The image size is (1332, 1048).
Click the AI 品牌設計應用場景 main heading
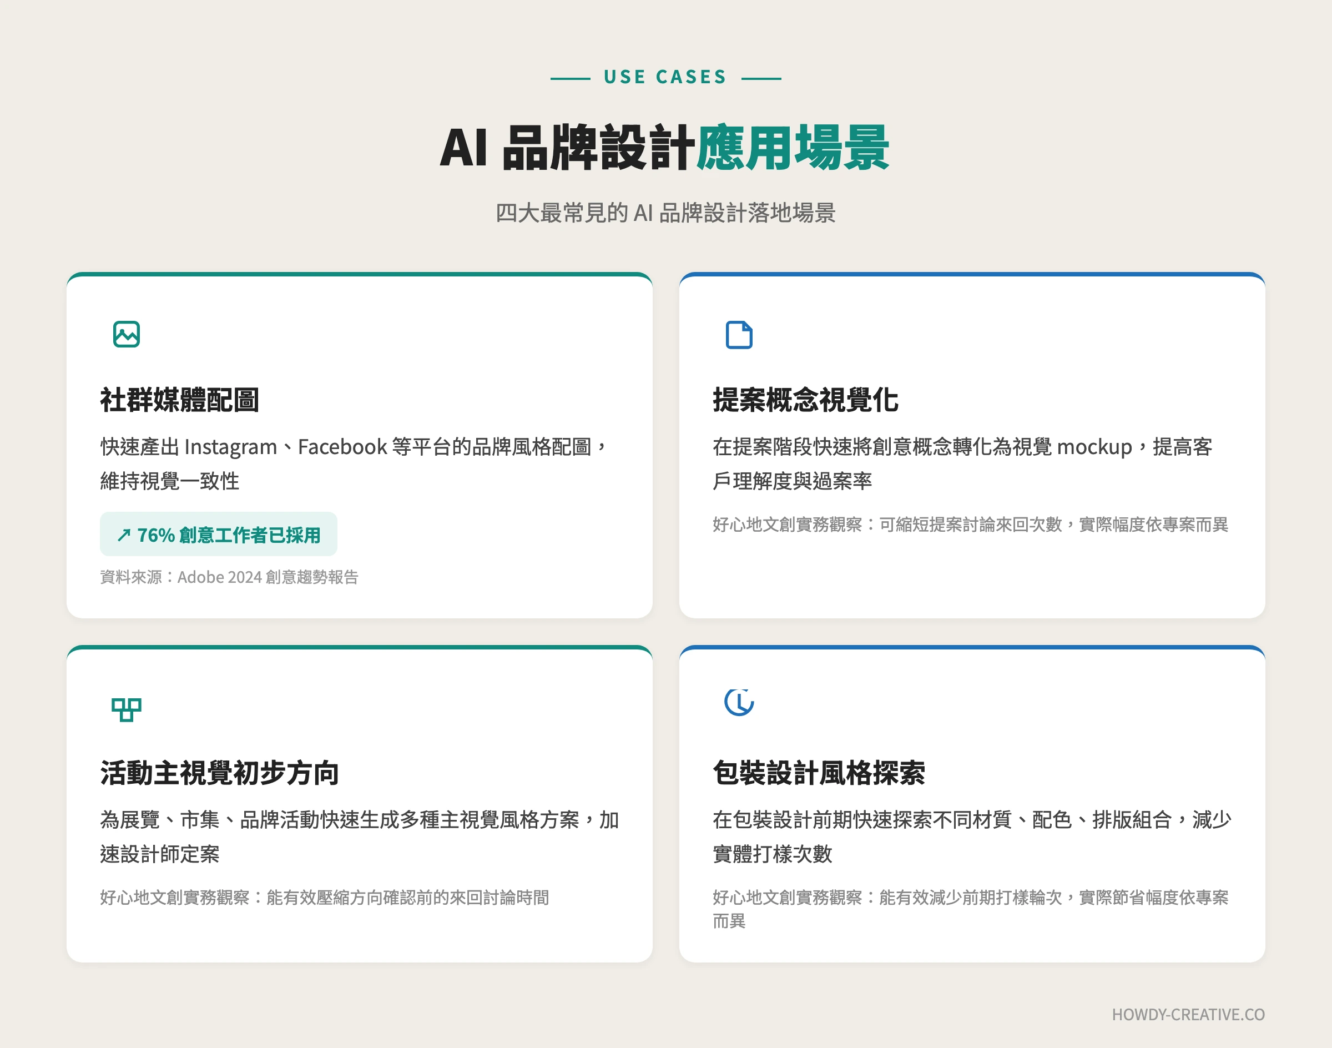[x=665, y=148]
